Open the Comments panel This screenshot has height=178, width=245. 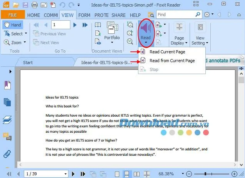[7, 137]
